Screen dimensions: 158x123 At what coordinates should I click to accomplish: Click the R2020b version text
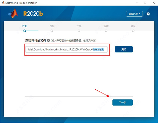pos(33,13)
